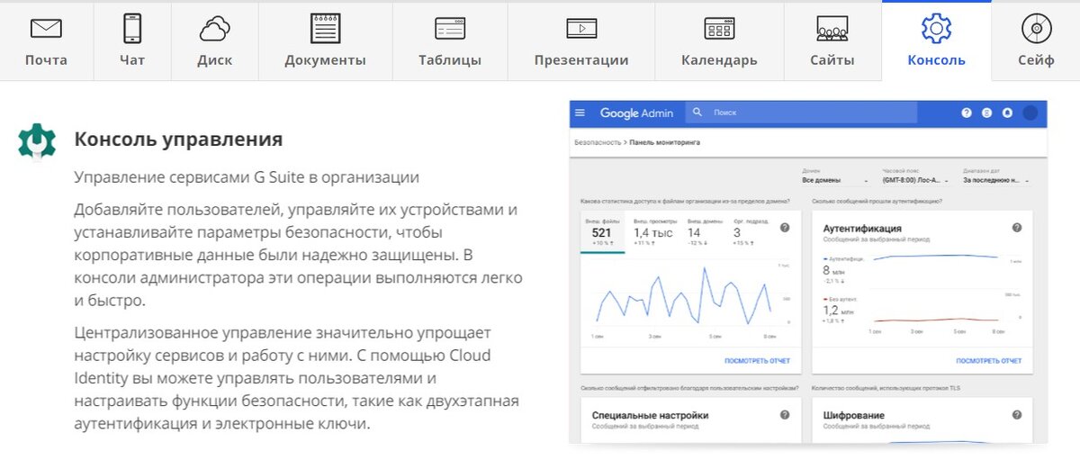Click the help question mark in header

(x=967, y=113)
